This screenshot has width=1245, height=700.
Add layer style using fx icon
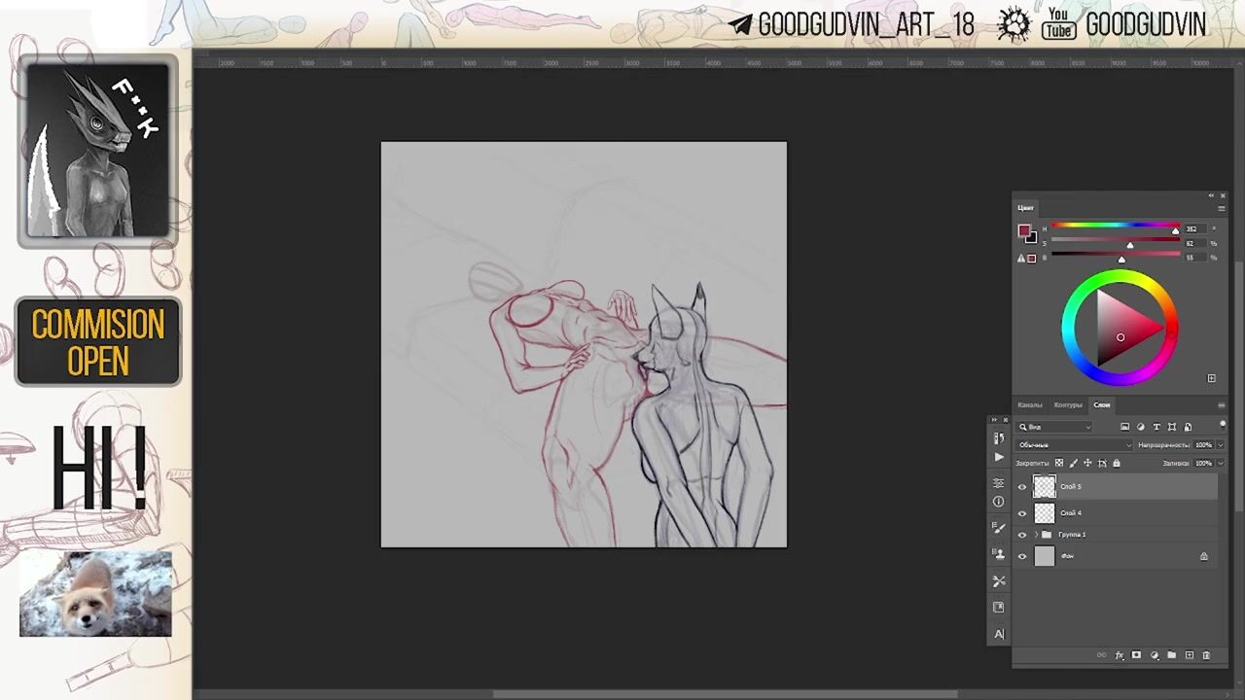tap(1119, 655)
